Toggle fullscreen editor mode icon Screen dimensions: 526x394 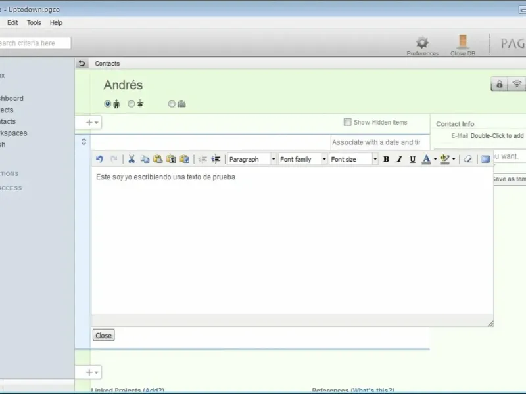(485, 159)
